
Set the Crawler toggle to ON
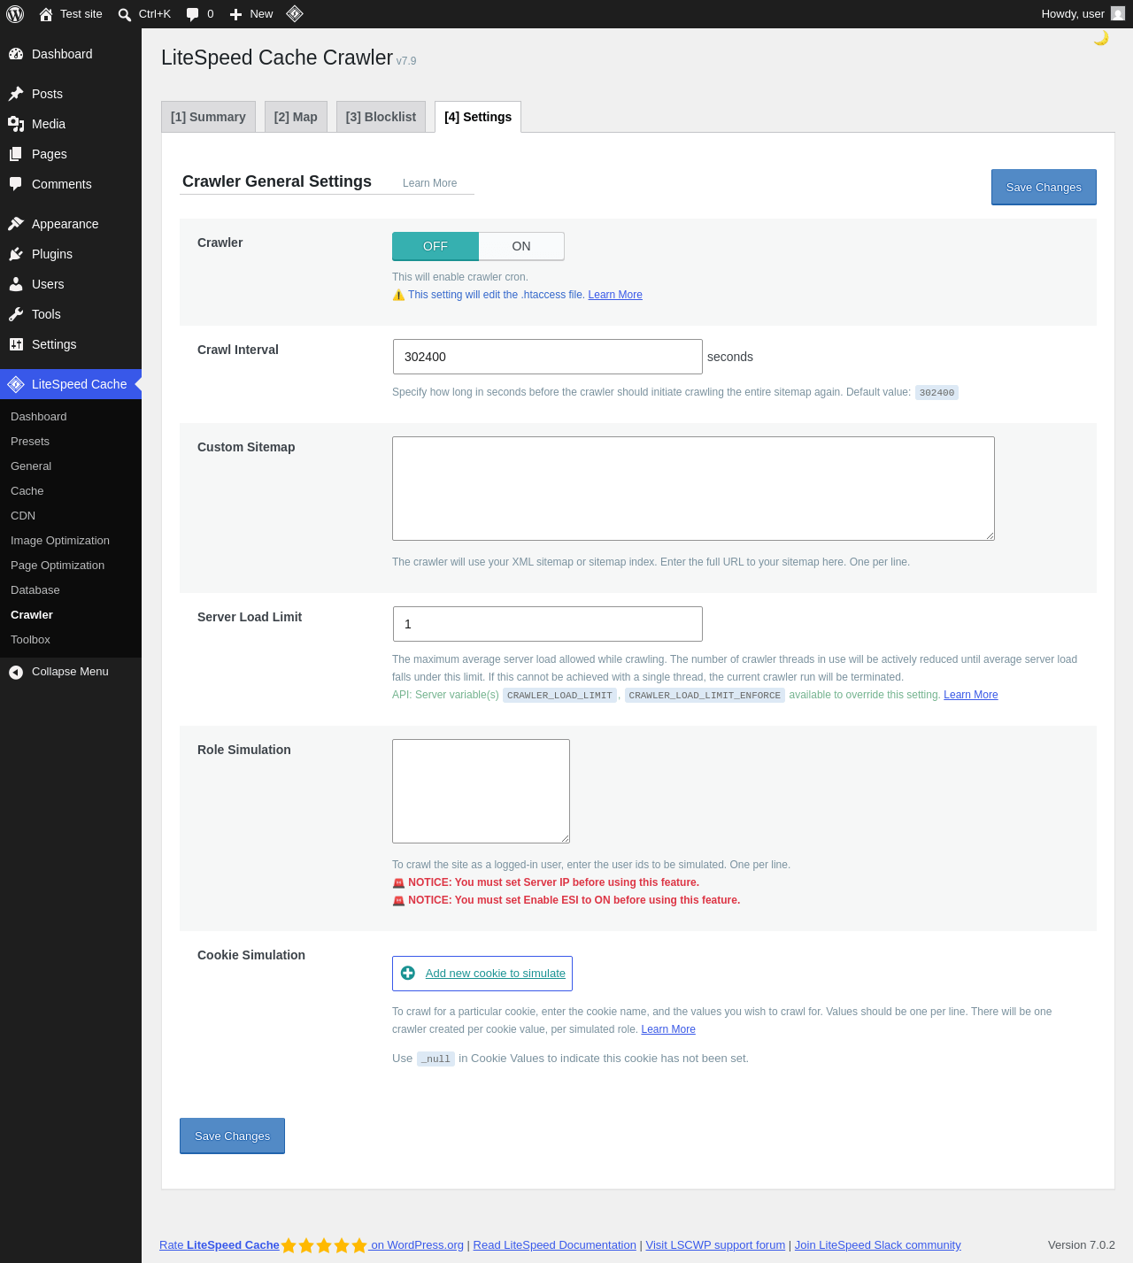[521, 246]
